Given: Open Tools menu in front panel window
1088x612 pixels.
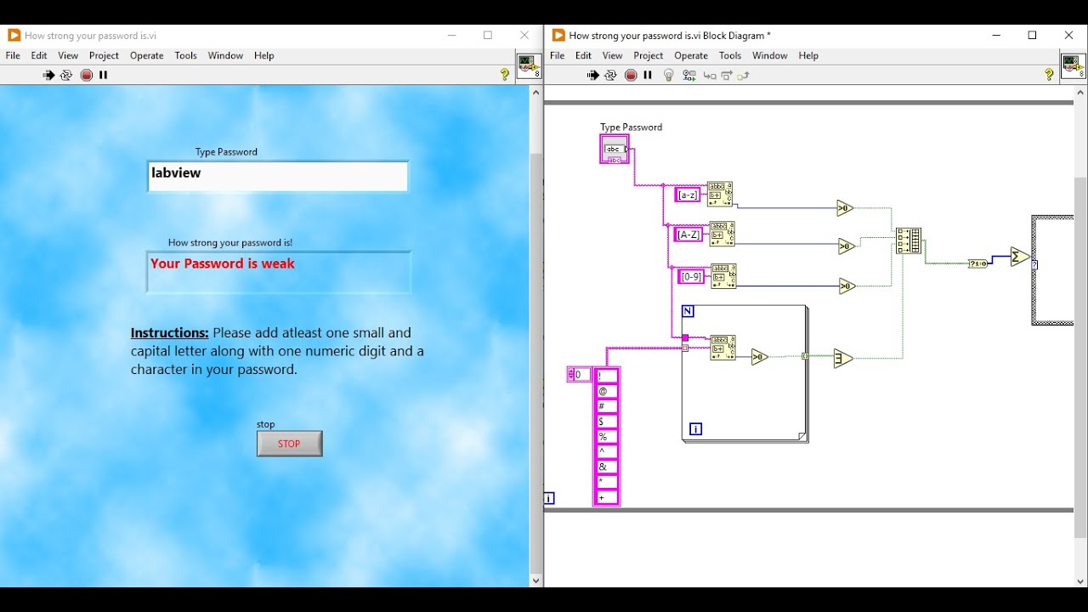Looking at the screenshot, I should click(x=185, y=55).
